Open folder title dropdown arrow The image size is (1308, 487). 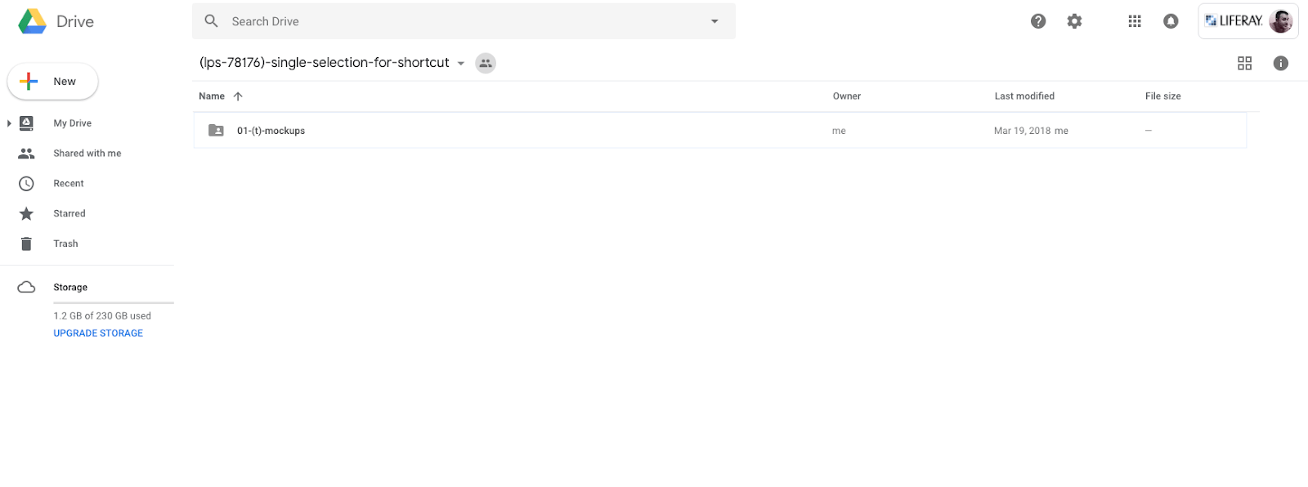(461, 64)
